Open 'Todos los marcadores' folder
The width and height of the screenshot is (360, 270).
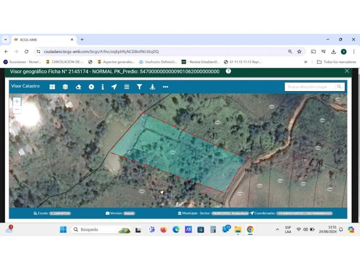(336, 62)
